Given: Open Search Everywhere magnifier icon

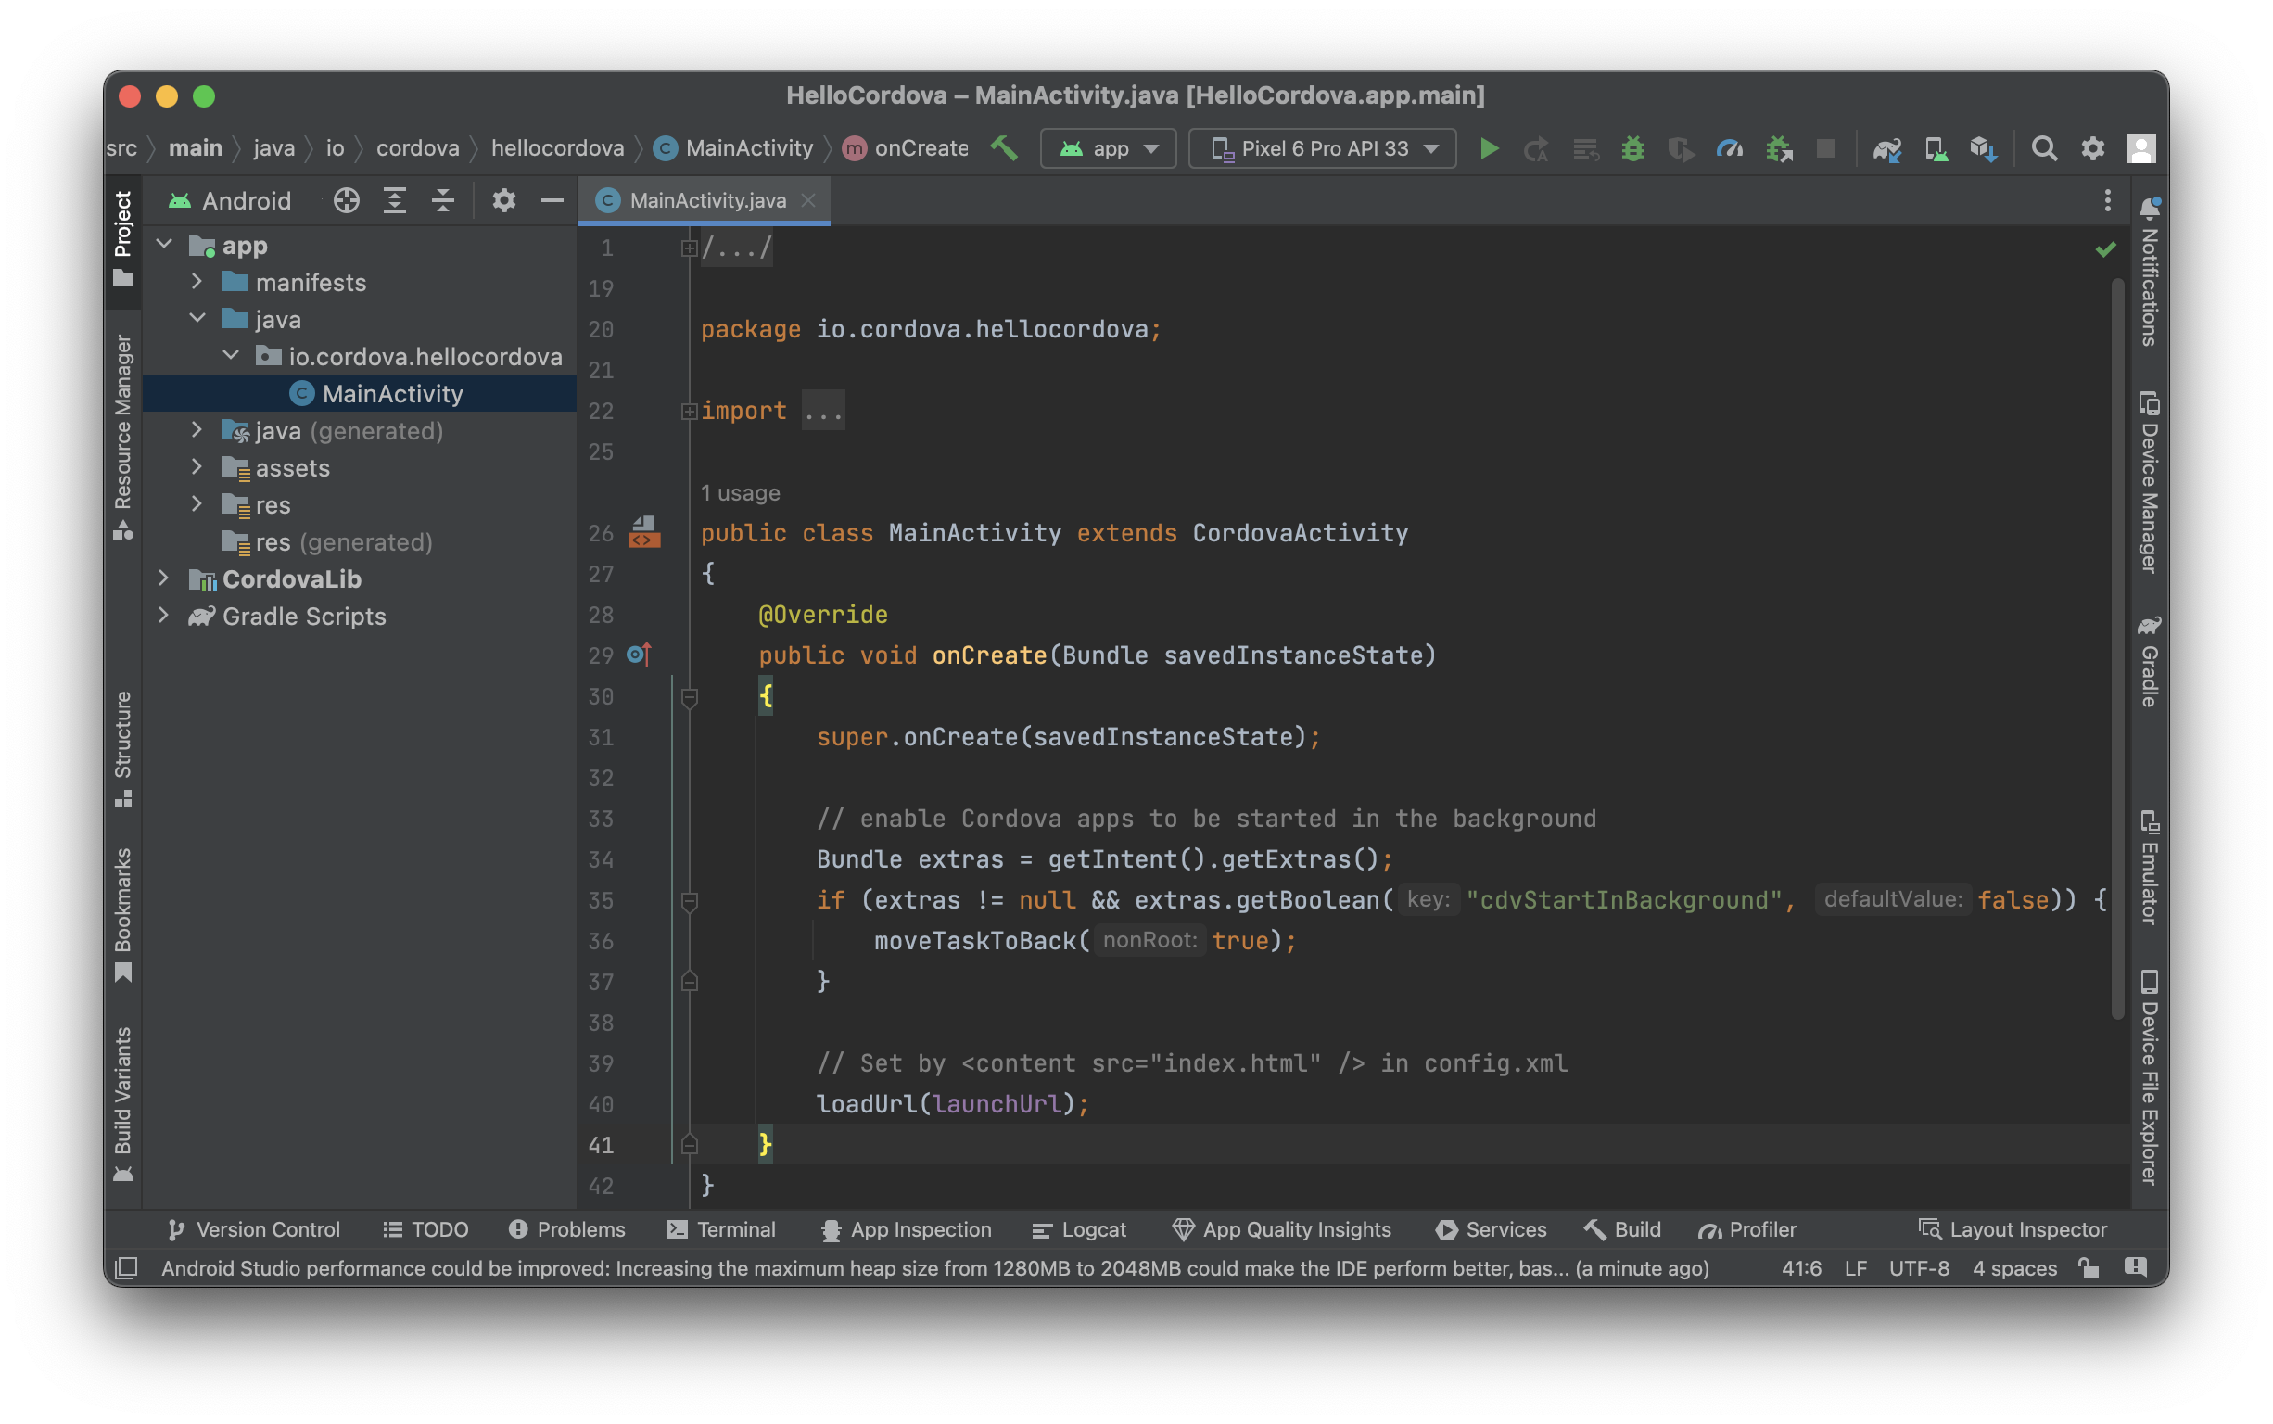Looking at the screenshot, I should pos(2043,149).
